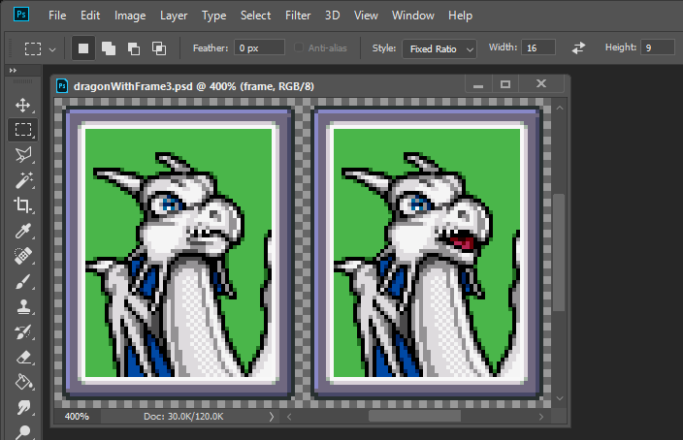Image resolution: width=683 pixels, height=440 pixels.
Task: Enable Add to Selection mode
Action: pos(109,47)
